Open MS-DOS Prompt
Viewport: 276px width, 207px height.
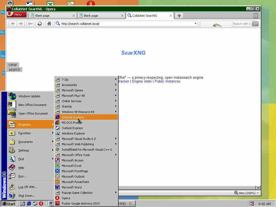tap(86, 123)
